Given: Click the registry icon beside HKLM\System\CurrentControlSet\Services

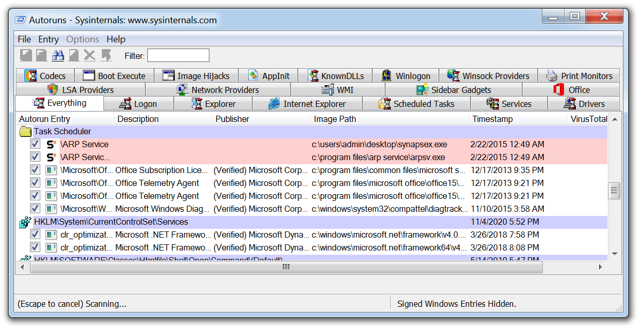Looking at the screenshot, I should [25, 222].
